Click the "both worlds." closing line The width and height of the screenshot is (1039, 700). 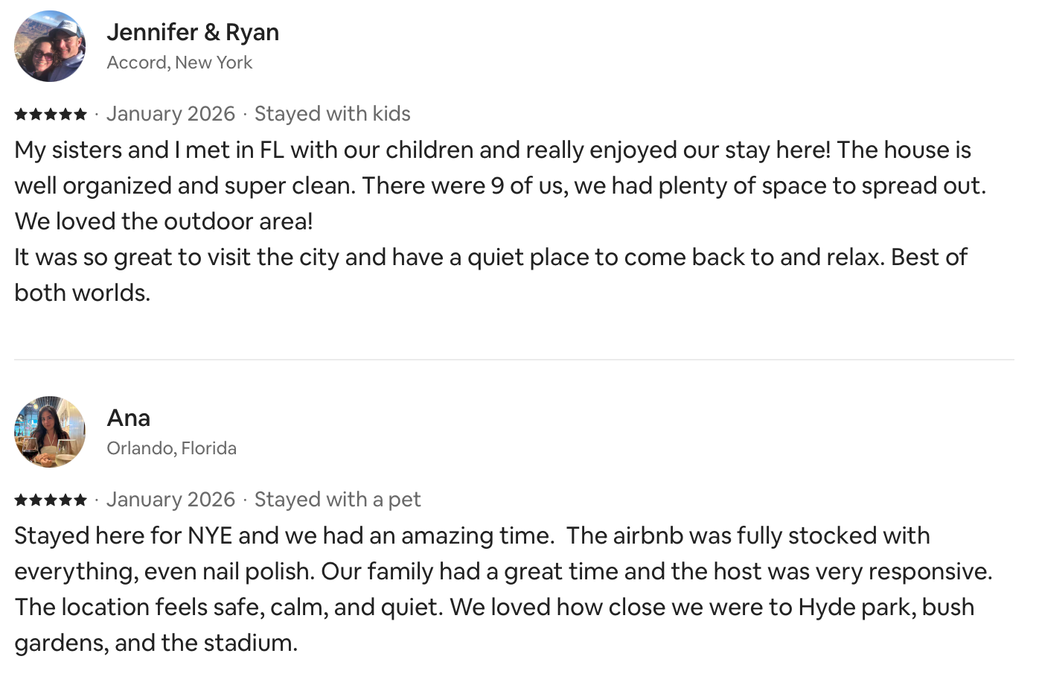[83, 293]
